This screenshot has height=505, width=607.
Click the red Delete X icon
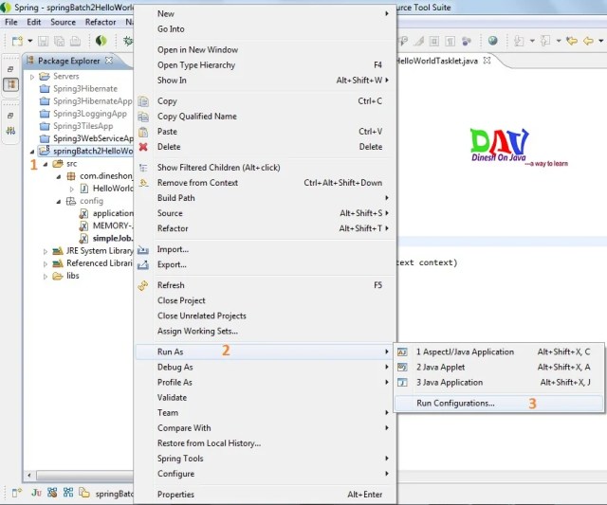tap(143, 147)
